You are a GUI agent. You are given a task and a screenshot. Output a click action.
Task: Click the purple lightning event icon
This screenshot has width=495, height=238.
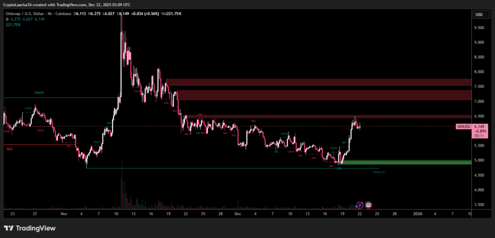(x=359, y=205)
